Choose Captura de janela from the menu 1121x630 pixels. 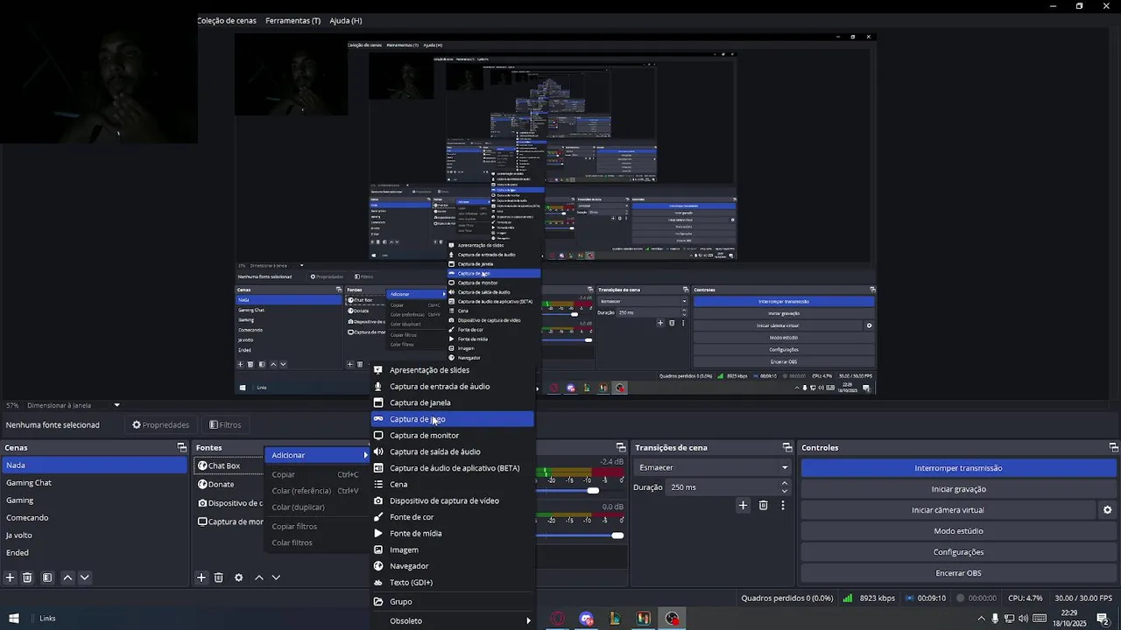click(453, 402)
